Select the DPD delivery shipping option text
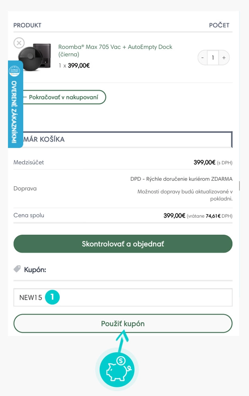 tap(181, 179)
